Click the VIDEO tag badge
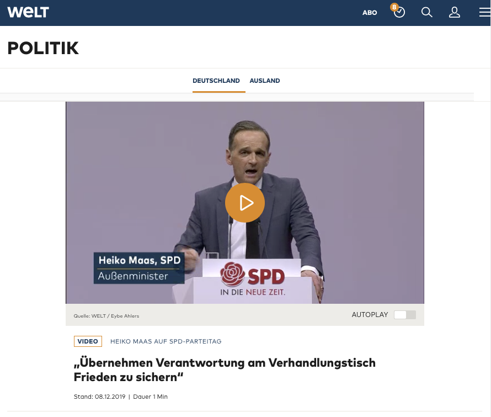 pyautogui.click(x=88, y=341)
